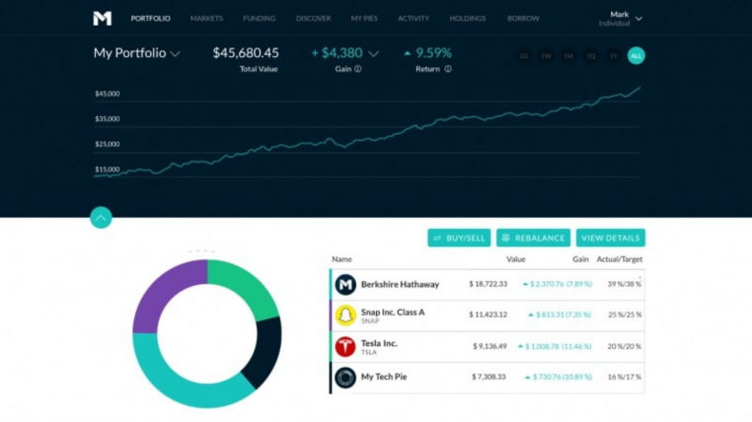The width and height of the screenshot is (752, 422).
Task: Click the $15,000 axis label on chart
Action: tap(108, 169)
